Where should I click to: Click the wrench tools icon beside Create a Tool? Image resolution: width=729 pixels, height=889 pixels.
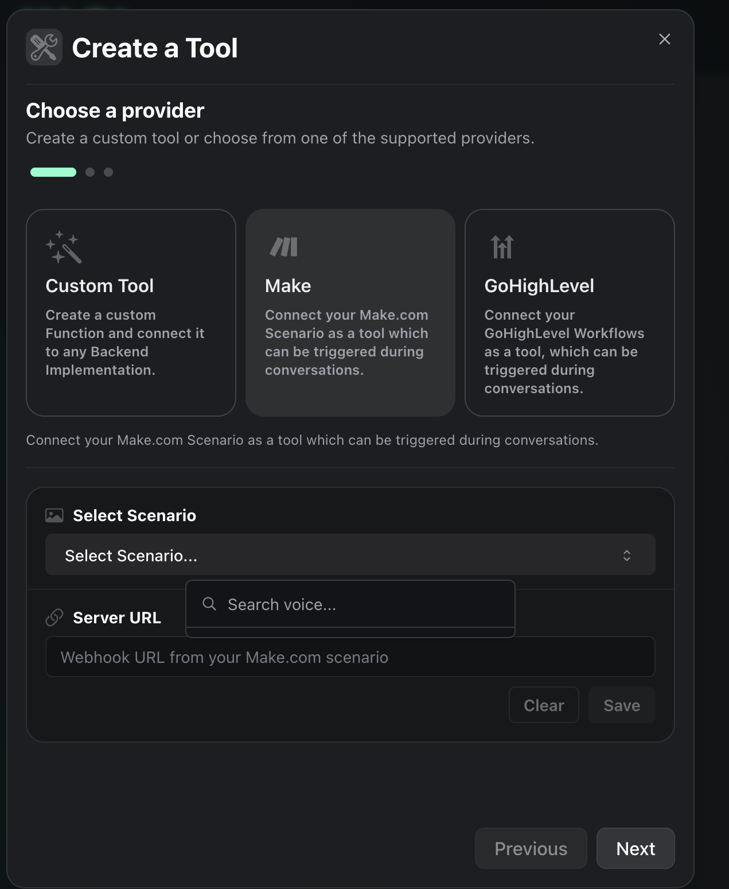44,47
